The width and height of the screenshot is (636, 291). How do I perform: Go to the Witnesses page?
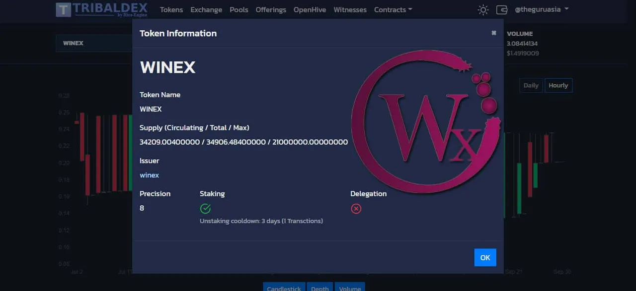click(x=350, y=9)
